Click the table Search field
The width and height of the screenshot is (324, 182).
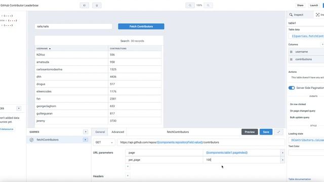click(x=132, y=41)
